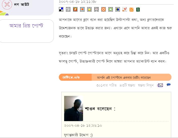Click comment text যুগান্তকারী উদ্দোগ :)
The image size is (178, 138).
78,135
